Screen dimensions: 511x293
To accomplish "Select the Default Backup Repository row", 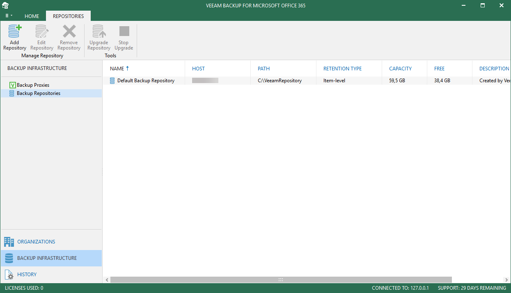I will point(307,81).
